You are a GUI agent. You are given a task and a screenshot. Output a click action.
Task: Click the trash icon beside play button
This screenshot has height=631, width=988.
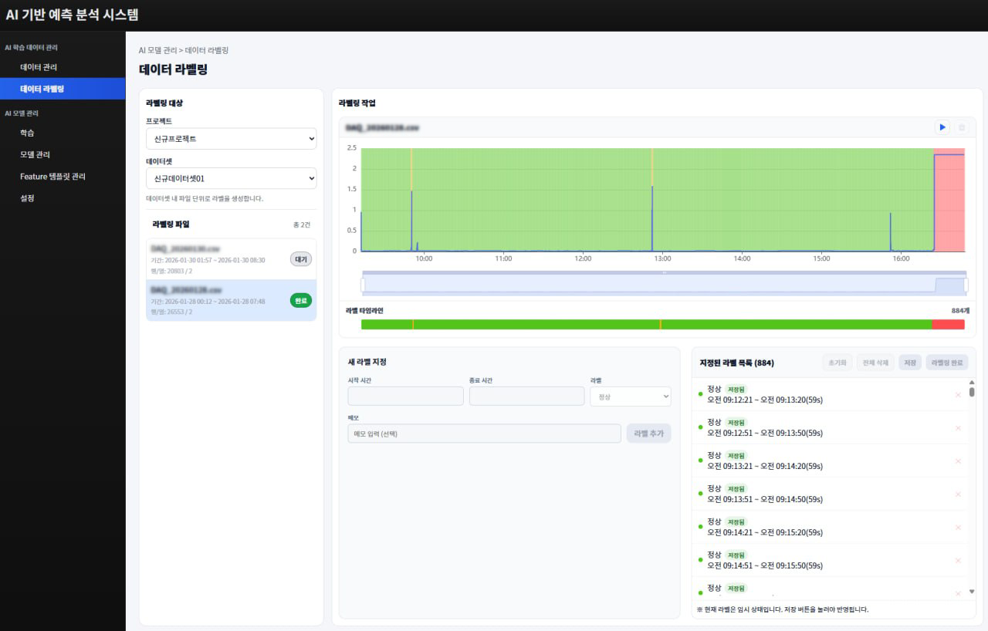pyautogui.click(x=961, y=127)
